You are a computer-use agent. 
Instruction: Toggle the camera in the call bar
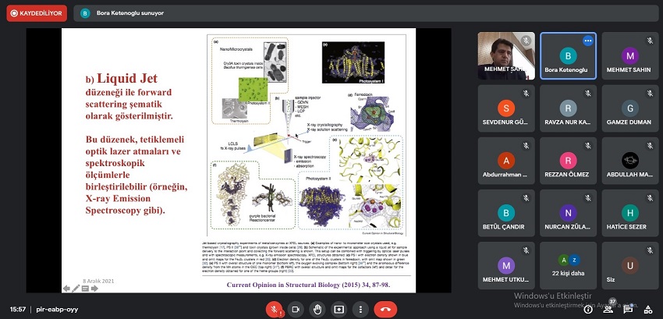[296, 309]
